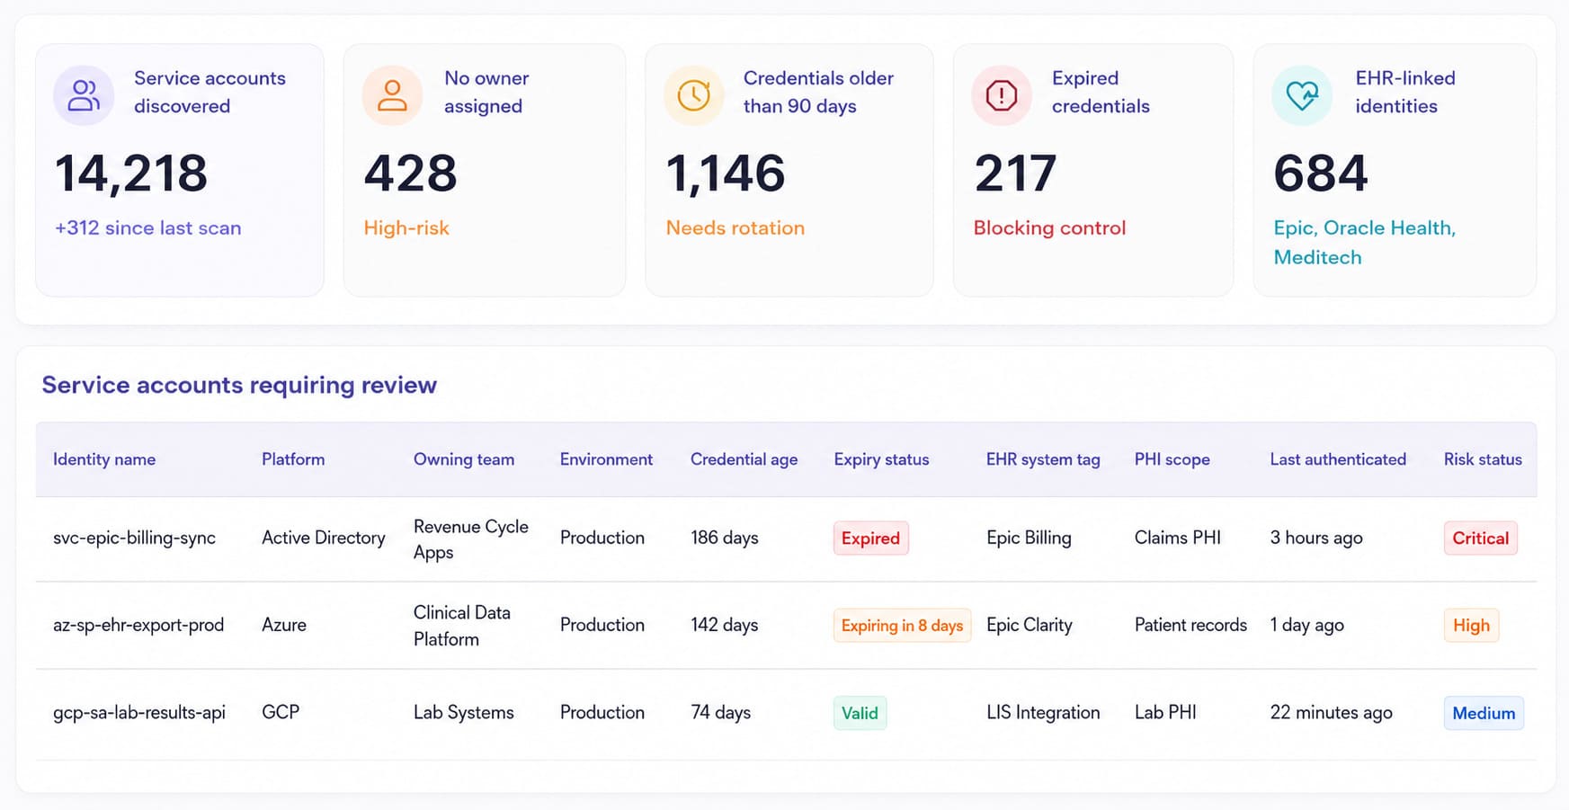Click the expired credentials alert icon

1002,95
